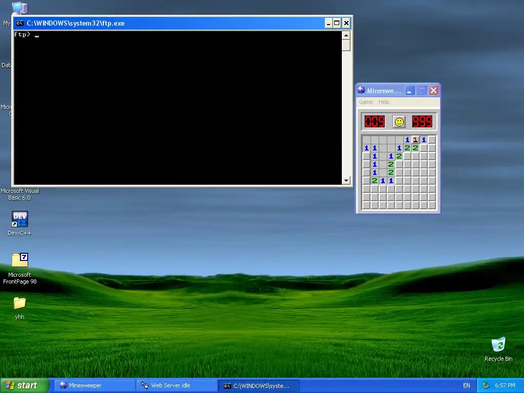Screen dimensions: 524x393
Task: Minimize the ftp.exe console window
Action: pos(328,23)
